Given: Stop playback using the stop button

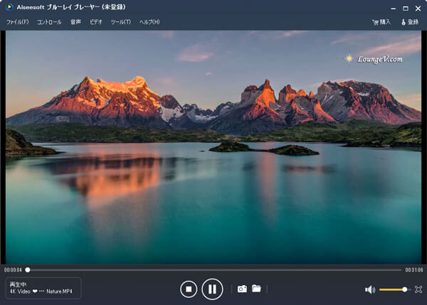Looking at the screenshot, I should (189, 289).
